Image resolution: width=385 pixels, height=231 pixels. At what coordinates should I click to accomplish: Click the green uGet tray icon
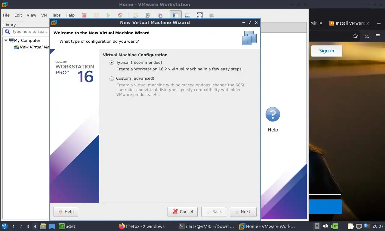click(334, 226)
